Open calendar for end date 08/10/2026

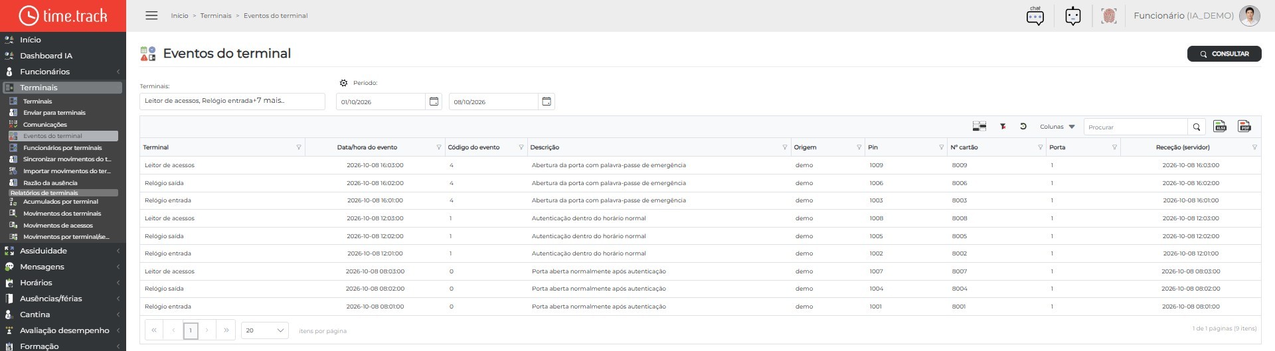click(x=547, y=102)
